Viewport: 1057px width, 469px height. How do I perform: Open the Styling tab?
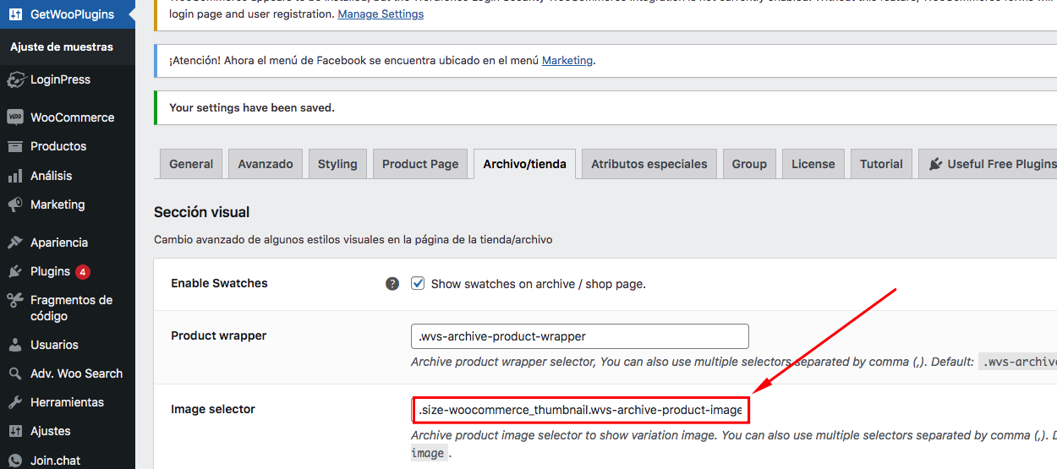337,164
